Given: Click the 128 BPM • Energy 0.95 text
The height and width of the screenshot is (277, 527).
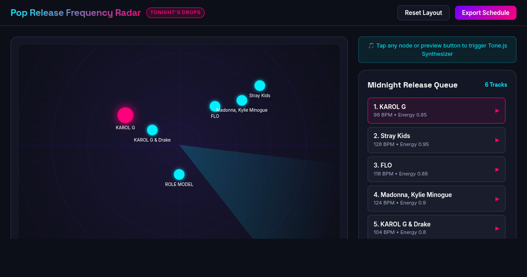Looking at the screenshot, I should (401, 144).
